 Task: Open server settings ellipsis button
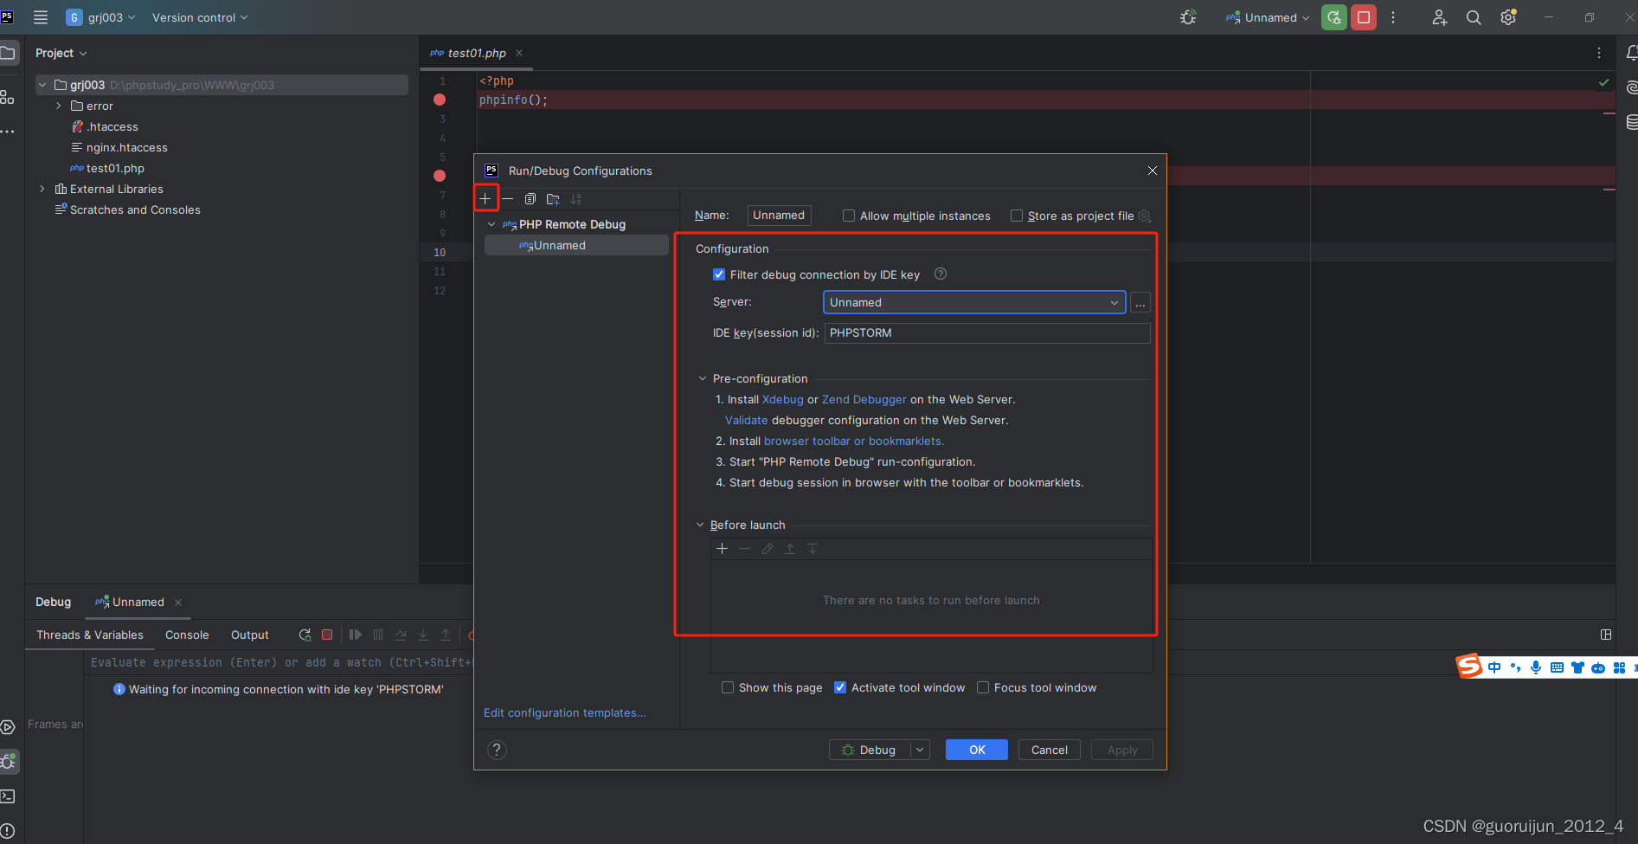(x=1140, y=303)
